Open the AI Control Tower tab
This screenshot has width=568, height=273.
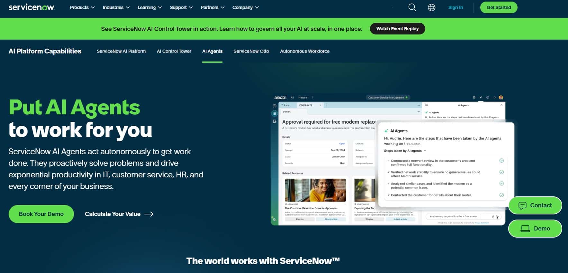[174, 51]
